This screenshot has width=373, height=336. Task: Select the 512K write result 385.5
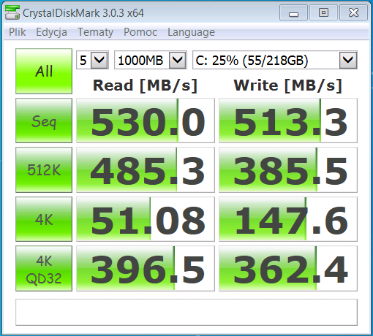[288, 169]
